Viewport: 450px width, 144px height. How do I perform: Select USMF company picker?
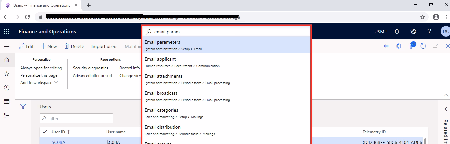tap(381, 32)
